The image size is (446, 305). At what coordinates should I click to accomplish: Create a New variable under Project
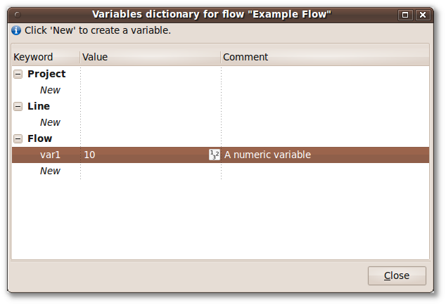(50, 90)
